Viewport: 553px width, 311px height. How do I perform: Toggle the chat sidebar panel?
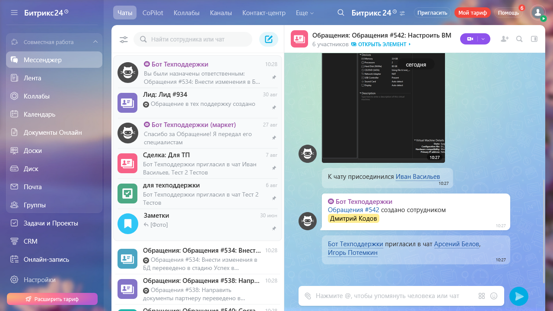pyautogui.click(x=534, y=39)
